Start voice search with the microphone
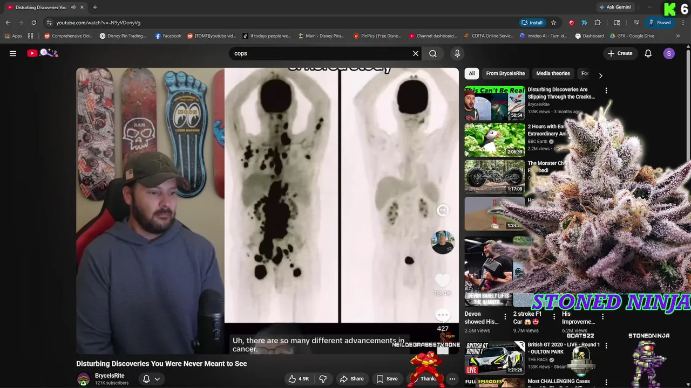 click(x=457, y=53)
